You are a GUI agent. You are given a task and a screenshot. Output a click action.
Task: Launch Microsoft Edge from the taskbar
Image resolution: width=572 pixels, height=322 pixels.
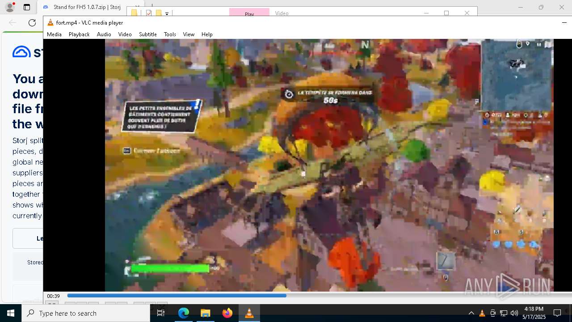click(184, 313)
